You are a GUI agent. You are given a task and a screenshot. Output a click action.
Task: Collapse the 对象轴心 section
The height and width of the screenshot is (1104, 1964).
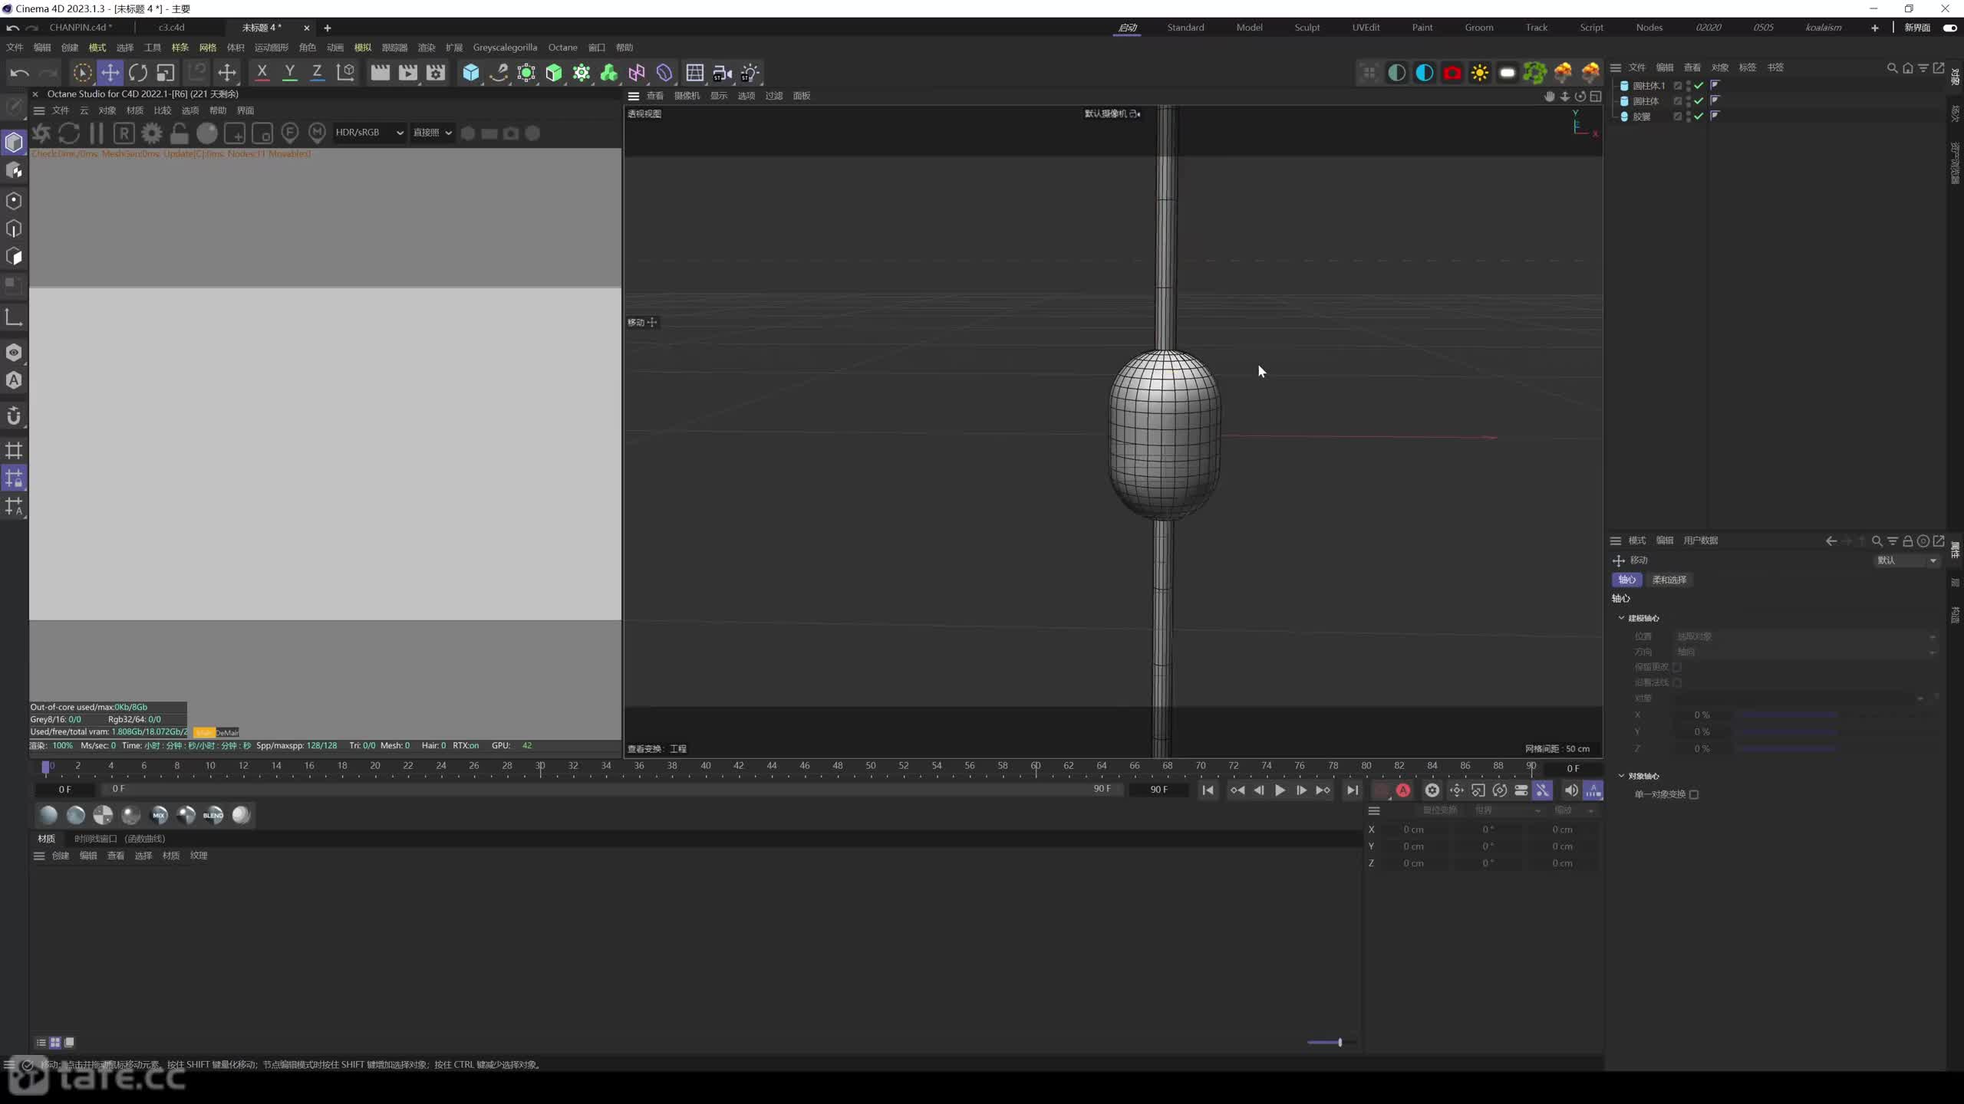1621,776
